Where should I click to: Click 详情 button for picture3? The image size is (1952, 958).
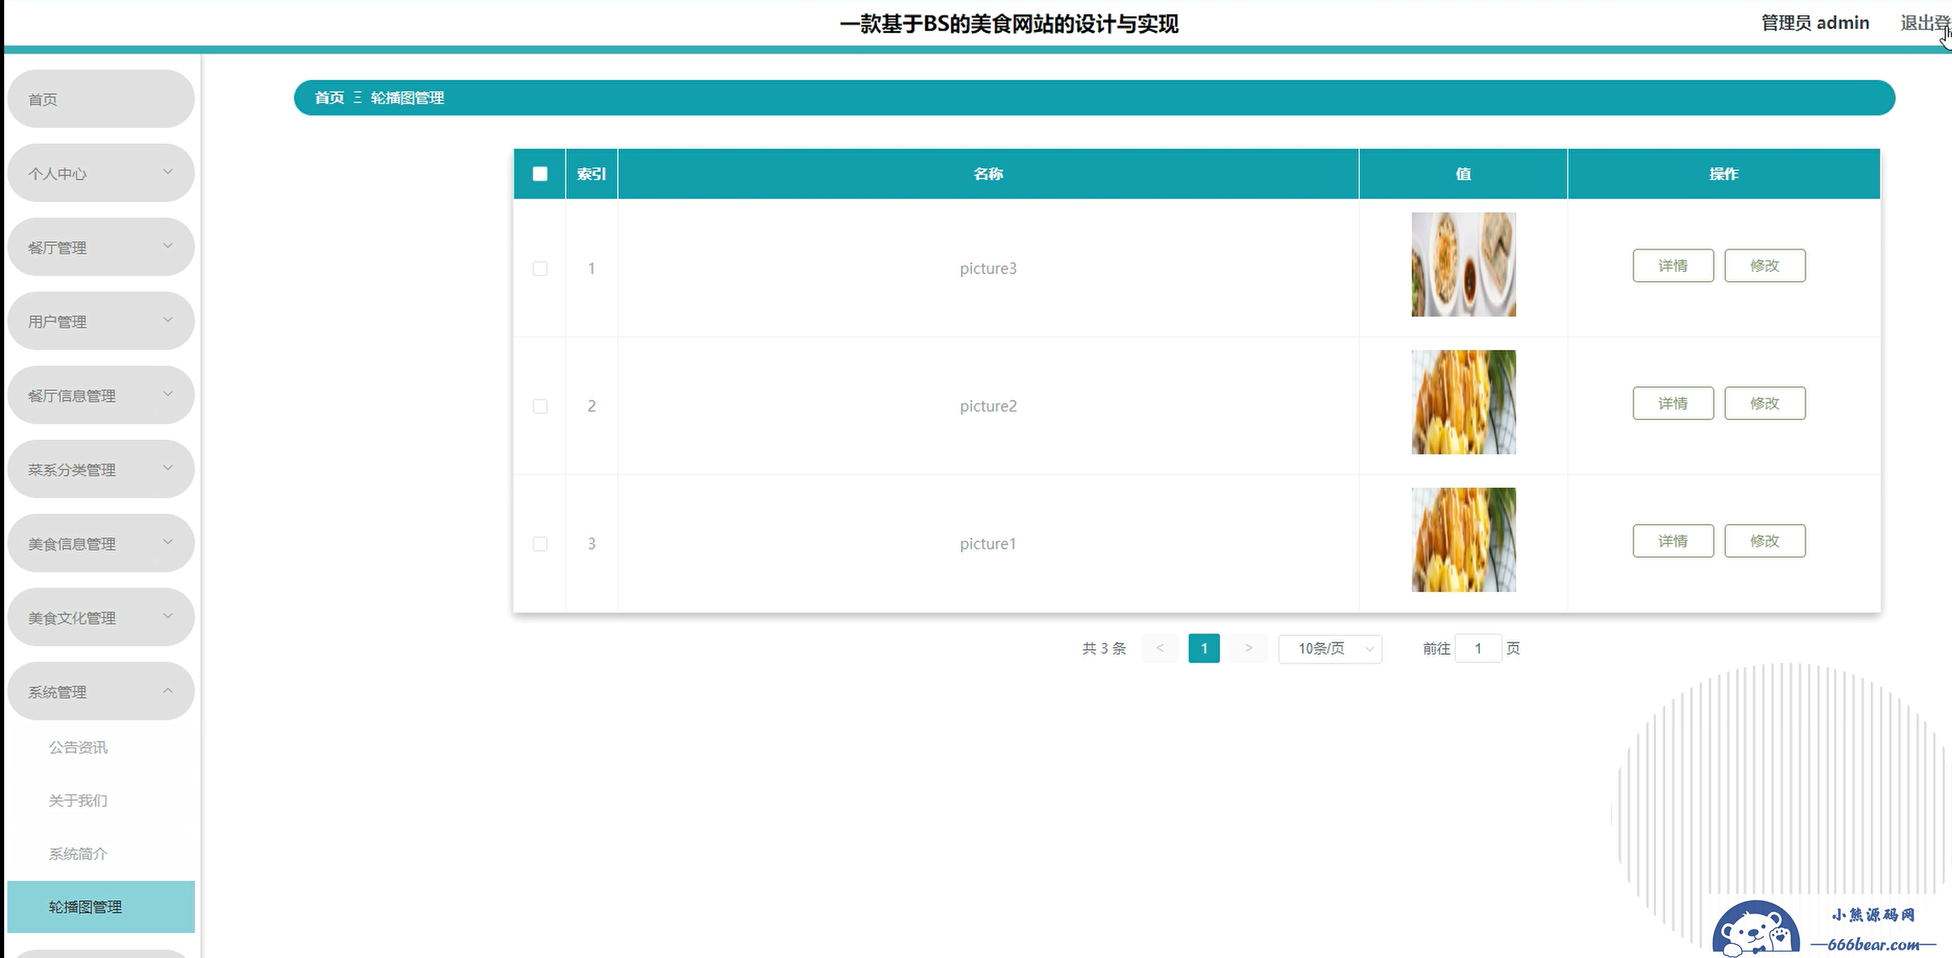[x=1672, y=266]
